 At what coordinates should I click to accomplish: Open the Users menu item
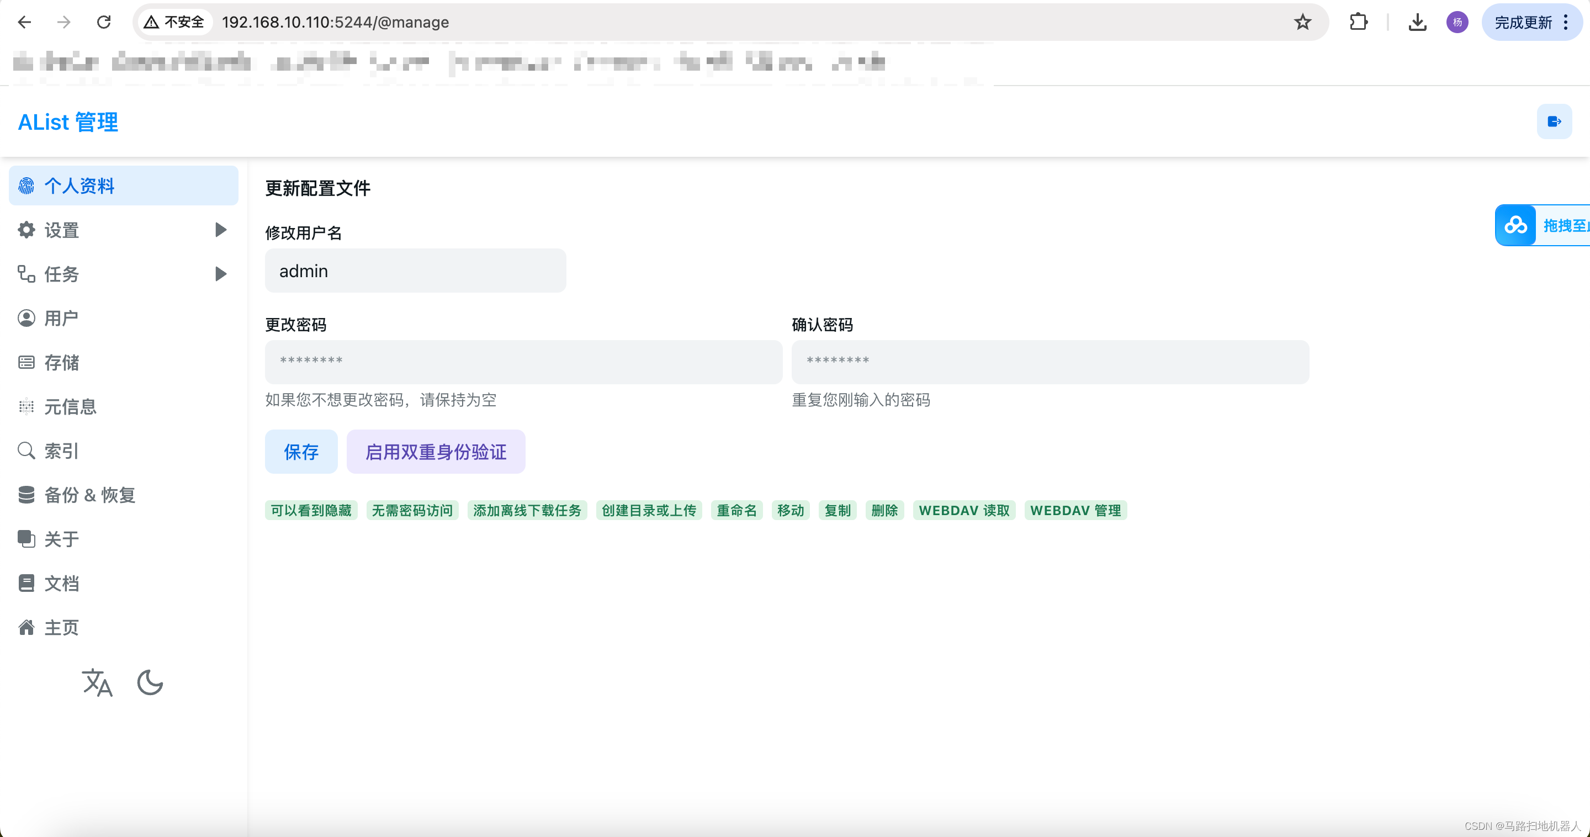(x=61, y=318)
